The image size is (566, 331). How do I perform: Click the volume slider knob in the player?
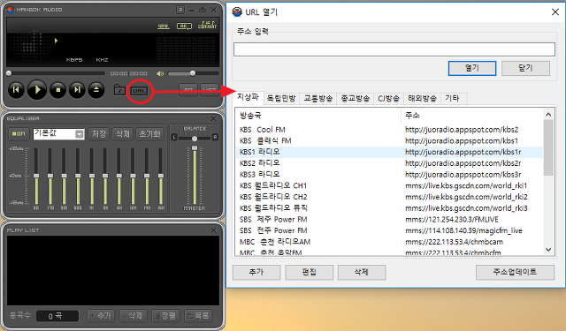pyautogui.click(x=193, y=73)
